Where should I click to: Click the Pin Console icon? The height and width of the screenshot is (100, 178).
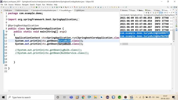(165, 13)
